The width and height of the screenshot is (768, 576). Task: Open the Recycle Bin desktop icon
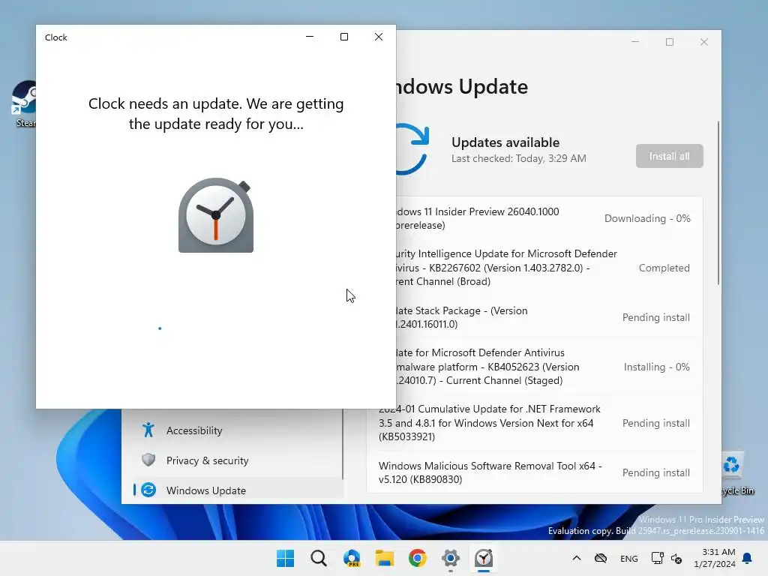(x=732, y=473)
